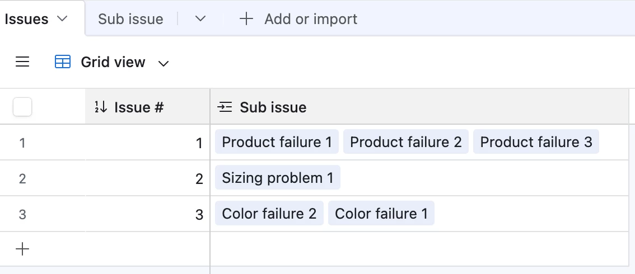
Task: Click the Issue # cell in row 3
Action: click(x=148, y=214)
